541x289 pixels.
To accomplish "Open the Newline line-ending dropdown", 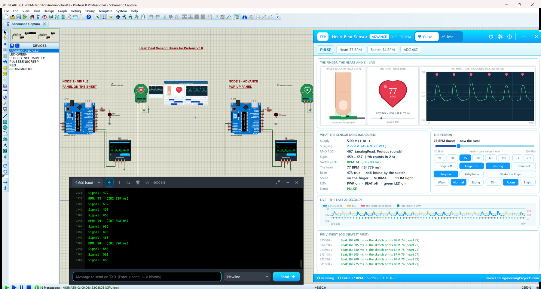I will (x=247, y=277).
